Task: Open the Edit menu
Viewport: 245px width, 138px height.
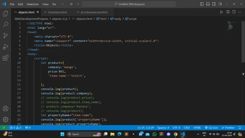Action: pos(20,4)
